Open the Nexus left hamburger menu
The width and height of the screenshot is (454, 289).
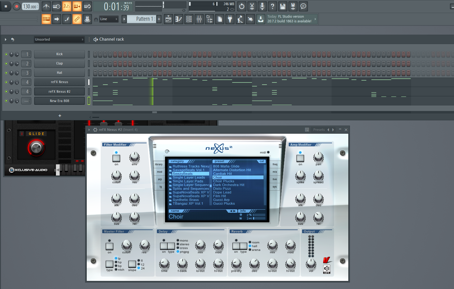click(x=154, y=146)
